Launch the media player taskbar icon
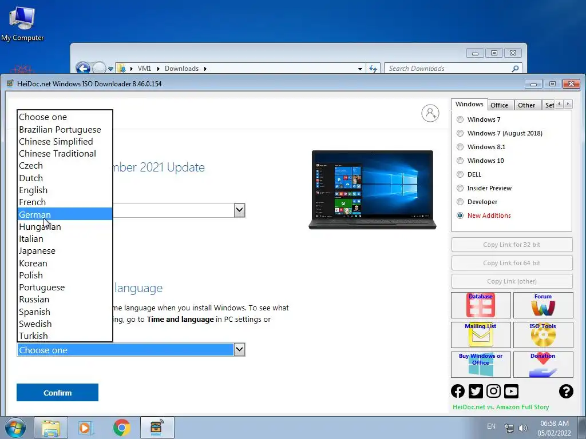The height and width of the screenshot is (439, 586). click(x=86, y=428)
